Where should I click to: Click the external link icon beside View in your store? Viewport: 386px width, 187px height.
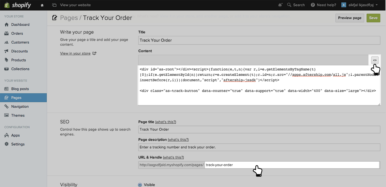pyautogui.click(x=94, y=54)
